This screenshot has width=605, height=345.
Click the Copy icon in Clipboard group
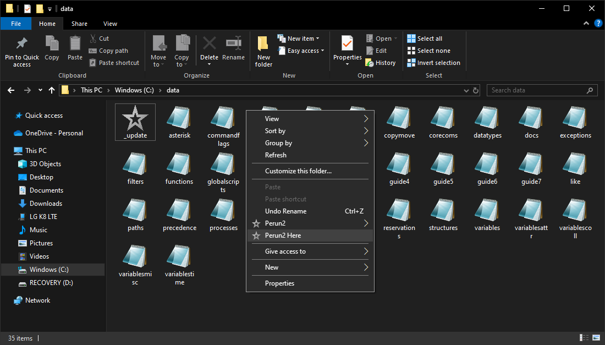(52, 44)
